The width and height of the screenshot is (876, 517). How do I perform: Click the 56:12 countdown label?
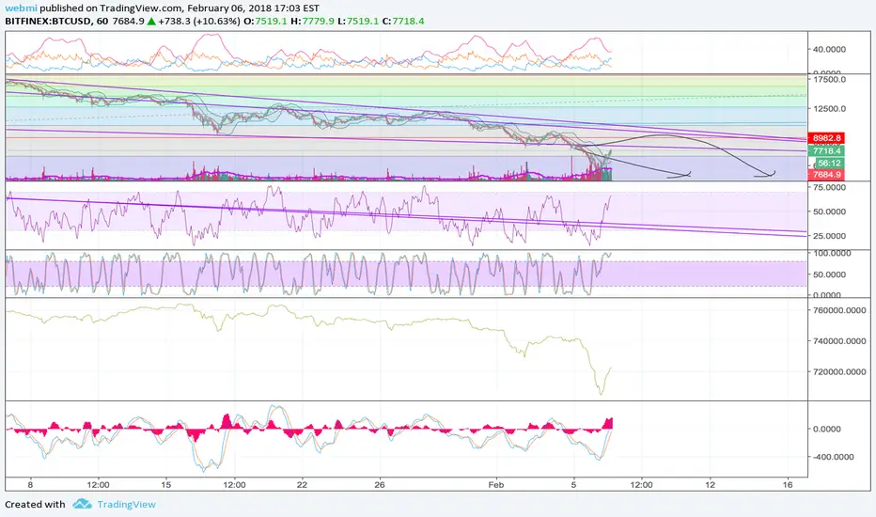tap(828, 164)
